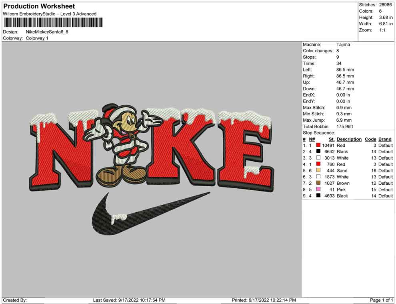
Task: Click the stitch count 10491 in stop 1
Action: (328, 145)
